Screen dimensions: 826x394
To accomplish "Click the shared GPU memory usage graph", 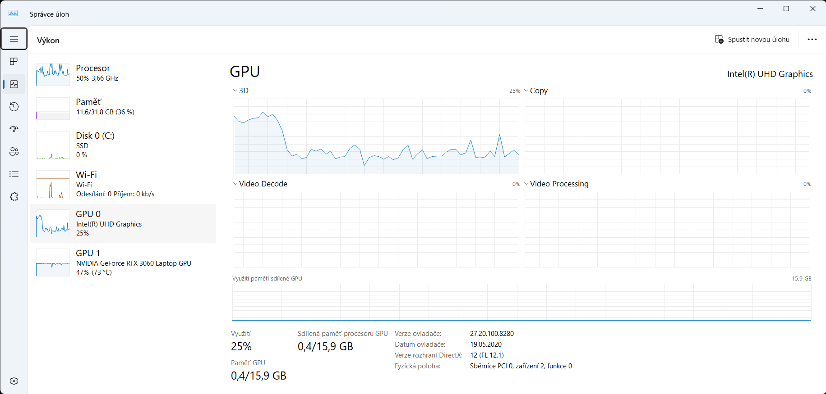I will [521, 302].
